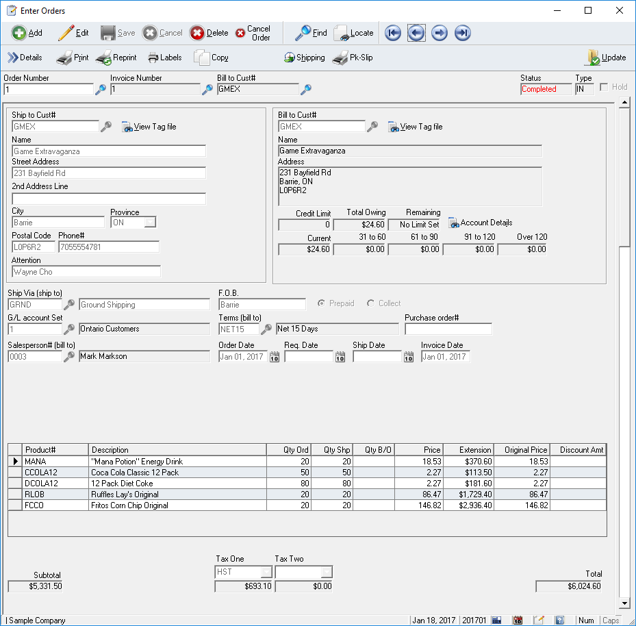Jump to the first record arrow
Screen dimensions: 636x626
[393, 33]
